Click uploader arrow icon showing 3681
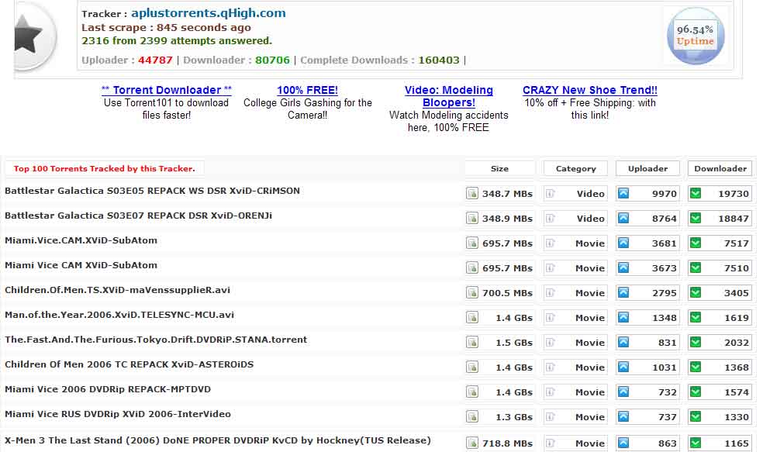The image size is (763, 452). pos(623,243)
